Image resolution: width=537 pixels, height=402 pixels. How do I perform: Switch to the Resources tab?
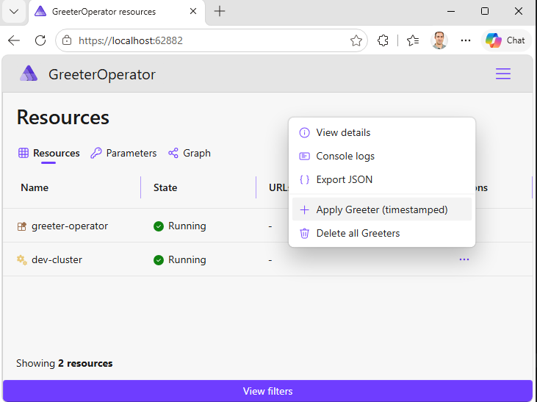[x=48, y=153]
